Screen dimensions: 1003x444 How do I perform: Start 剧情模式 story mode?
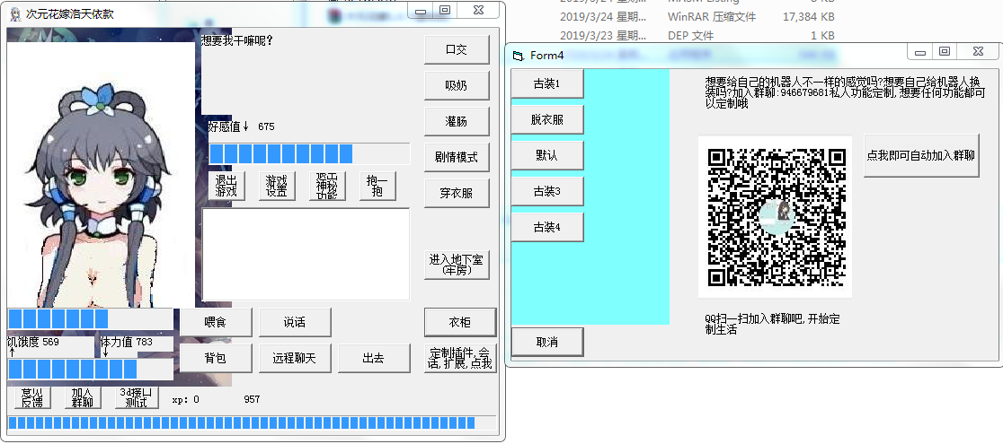[457, 157]
